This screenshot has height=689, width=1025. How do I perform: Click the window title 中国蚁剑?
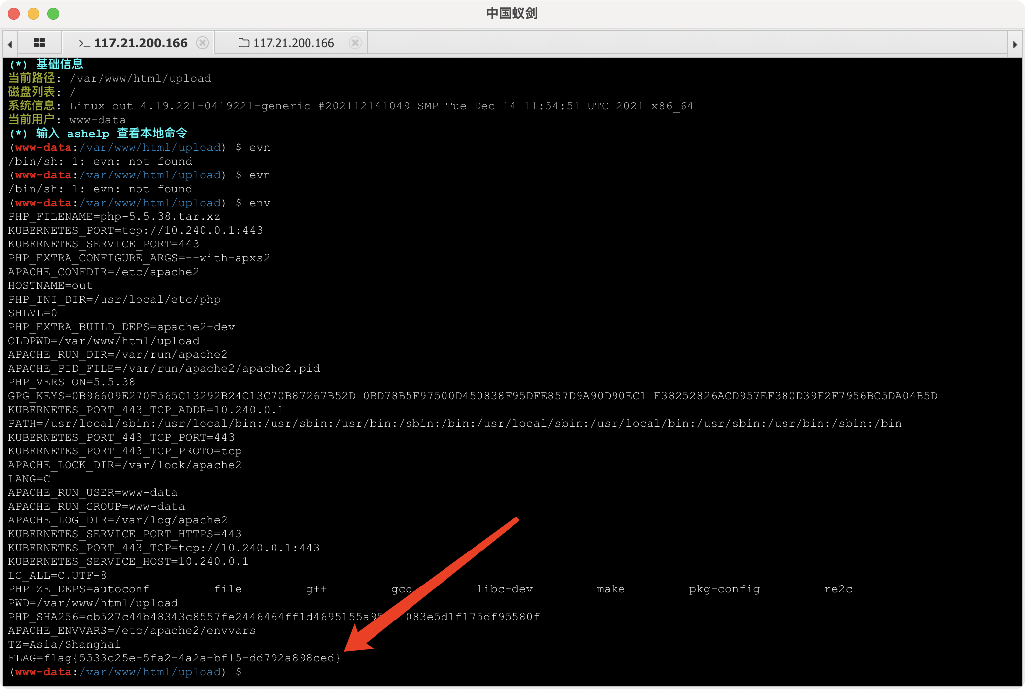click(512, 13)
